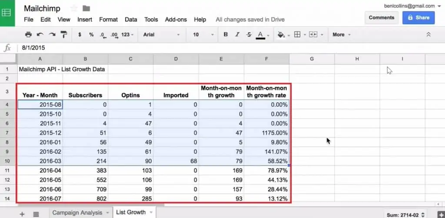Select the Subscribers header cell
The height and width of the screenshot is (218, 445).
[86, 91]
